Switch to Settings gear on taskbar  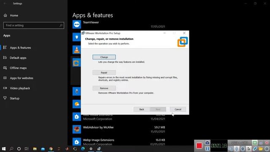point(91,149)
